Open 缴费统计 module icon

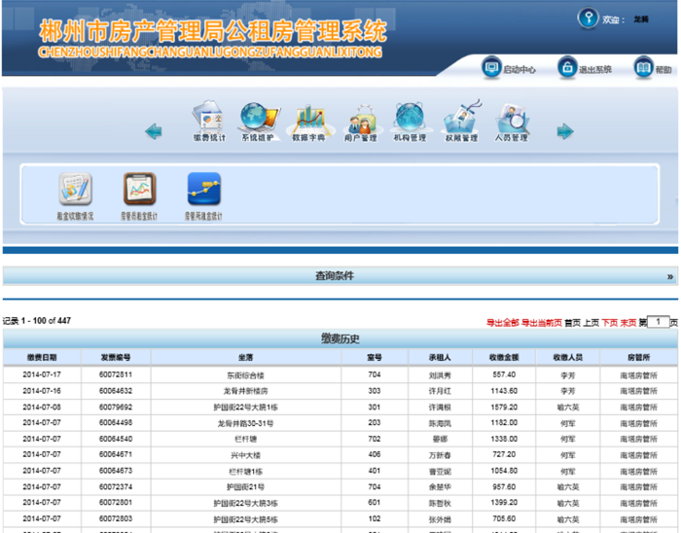point(208,119)
